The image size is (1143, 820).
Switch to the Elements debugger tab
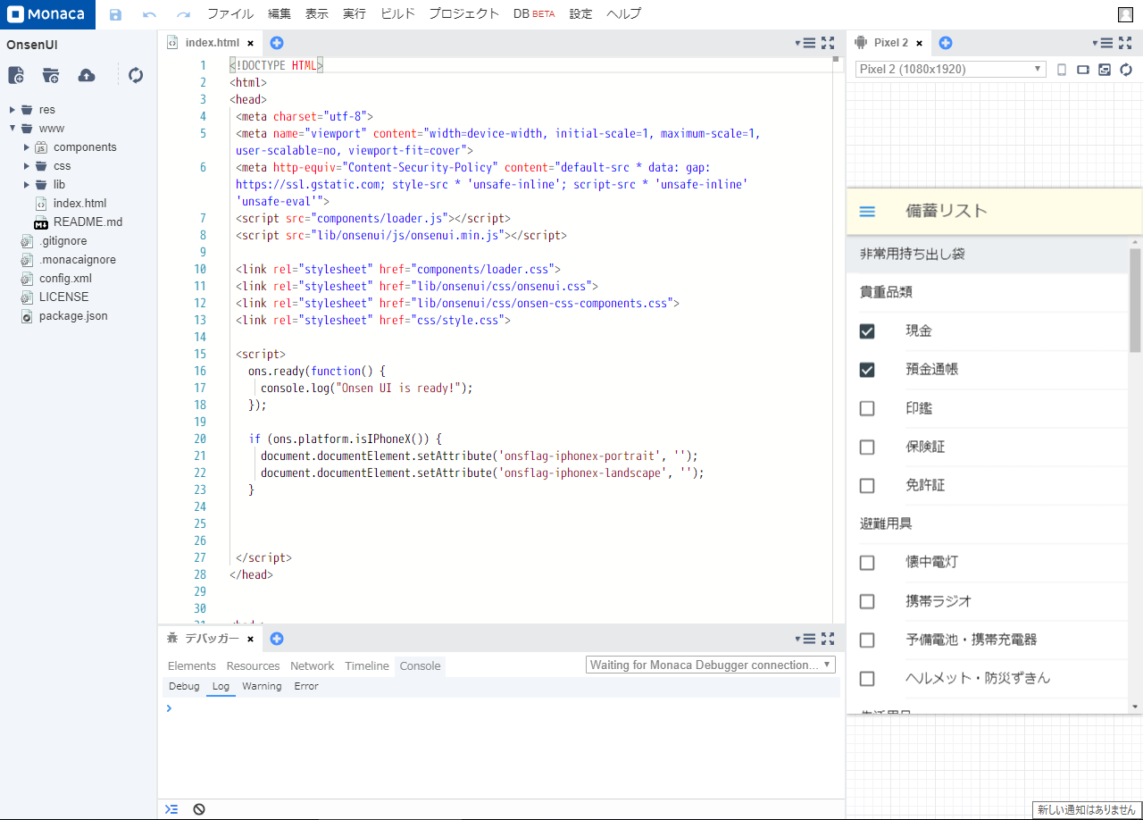click(192, 666)
